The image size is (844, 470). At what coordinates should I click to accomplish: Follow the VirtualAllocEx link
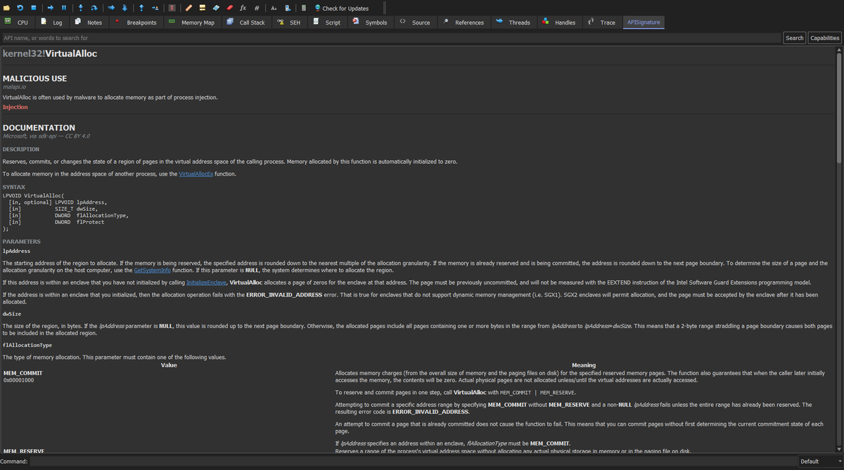point(196,174)
